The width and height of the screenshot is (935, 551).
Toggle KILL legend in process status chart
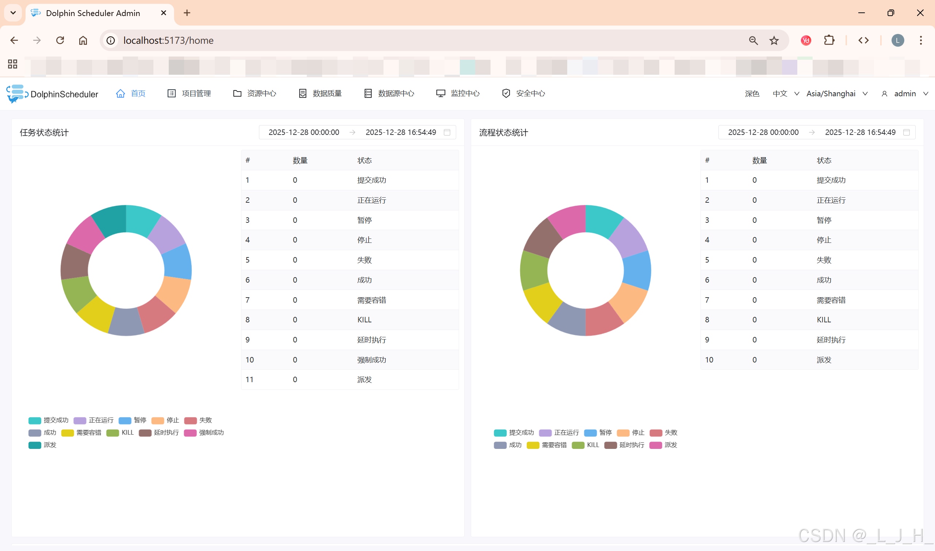tap(585, 445)
